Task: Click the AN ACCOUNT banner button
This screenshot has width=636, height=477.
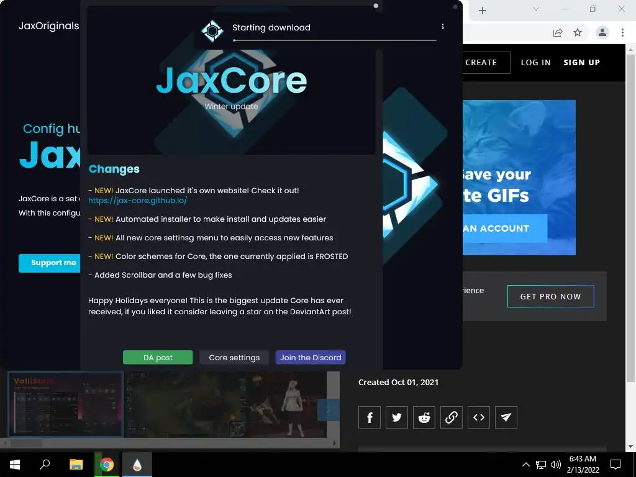Action: pyautogui.click(x=505, y=229)
